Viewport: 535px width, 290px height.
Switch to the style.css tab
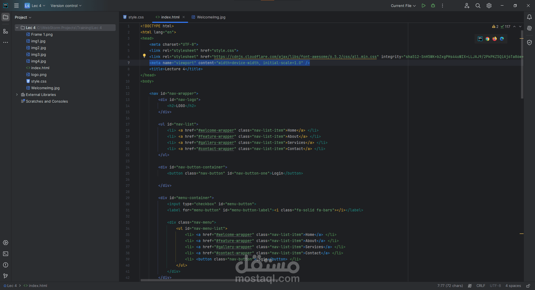(133, 17)
